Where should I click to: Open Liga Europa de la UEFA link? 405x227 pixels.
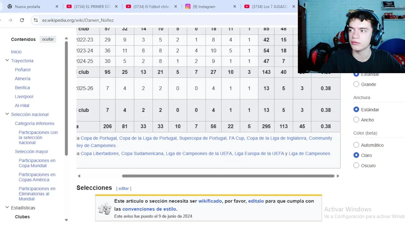tap(259, 154)
